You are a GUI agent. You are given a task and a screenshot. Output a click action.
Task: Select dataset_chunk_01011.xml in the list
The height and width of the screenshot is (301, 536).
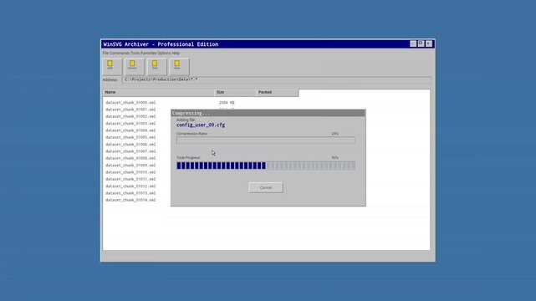[130, 179]
